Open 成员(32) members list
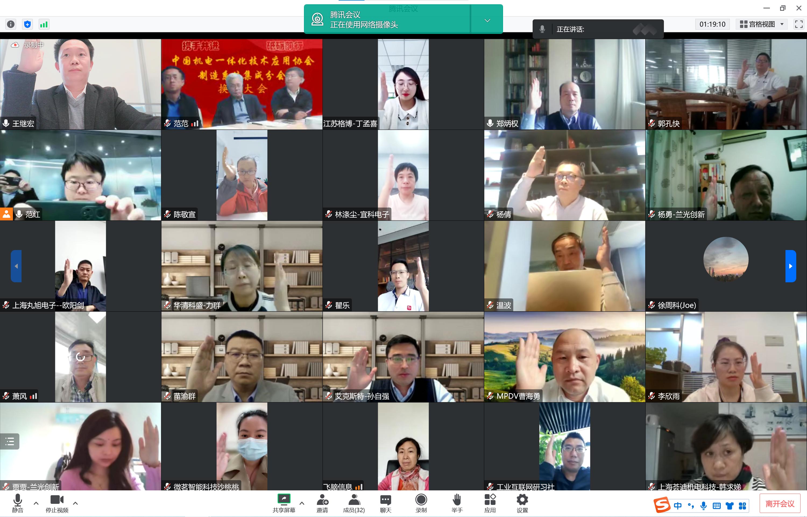807x517 pixels. click(x=354, y=503)
